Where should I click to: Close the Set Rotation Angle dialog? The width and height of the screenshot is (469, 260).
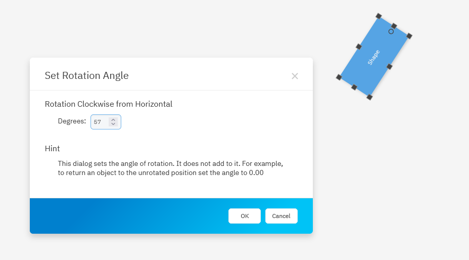click(295, 76)
